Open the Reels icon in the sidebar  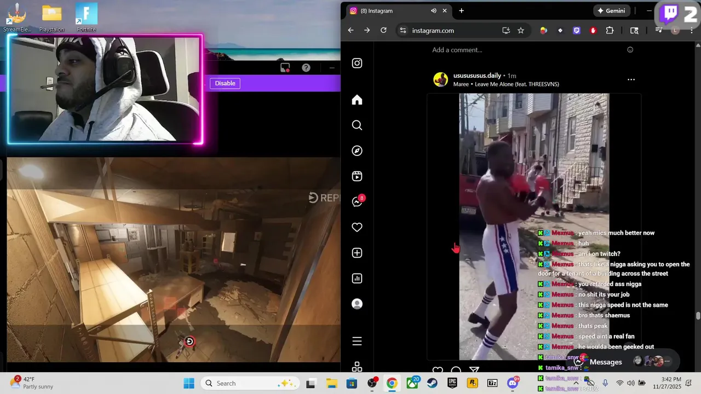(357, 176)
